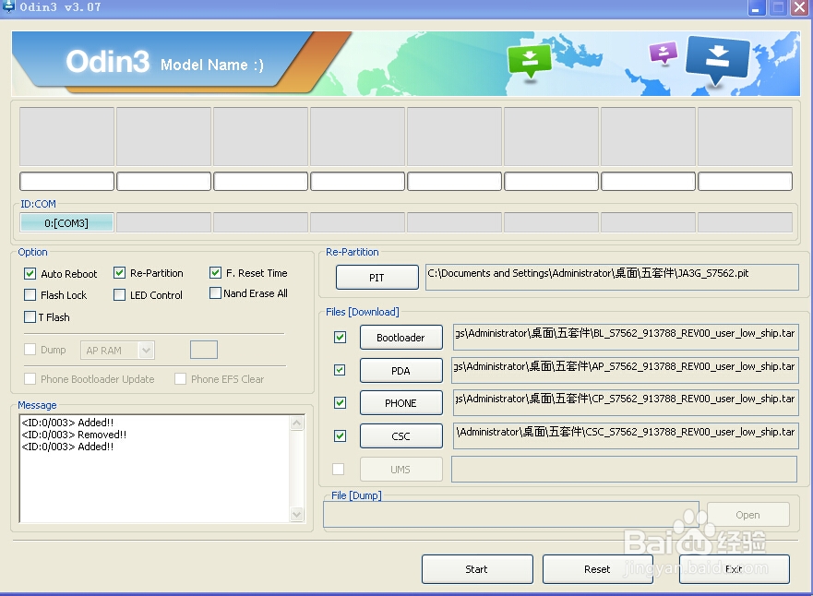Uncheck the PDA file checkbox

[x=340, y=370]
